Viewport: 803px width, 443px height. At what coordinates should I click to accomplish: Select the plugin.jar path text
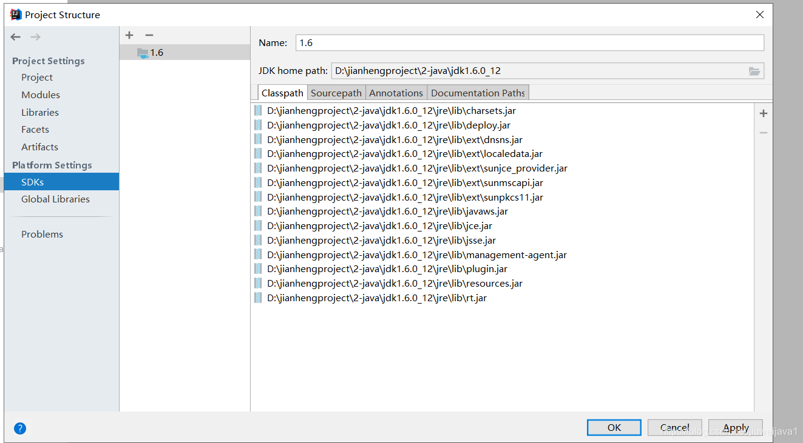coord(387,269)
